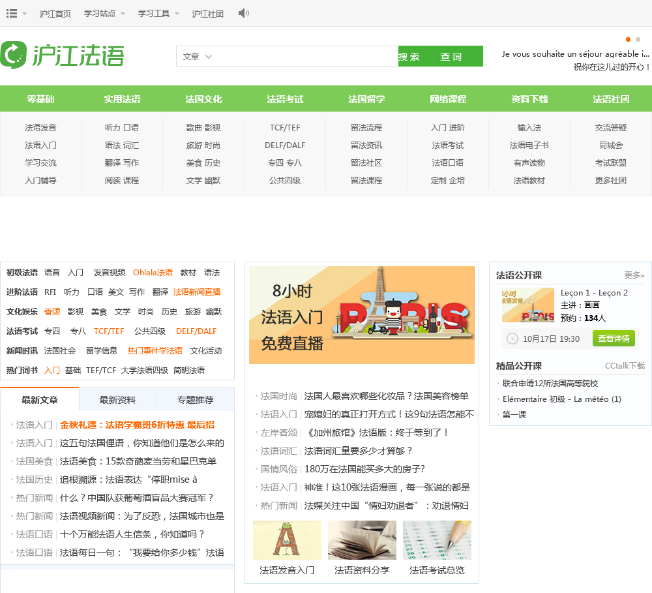This screenshot has width=652, height=593.
Task: Select the gray carousel dot indicator
Action: 638,39
